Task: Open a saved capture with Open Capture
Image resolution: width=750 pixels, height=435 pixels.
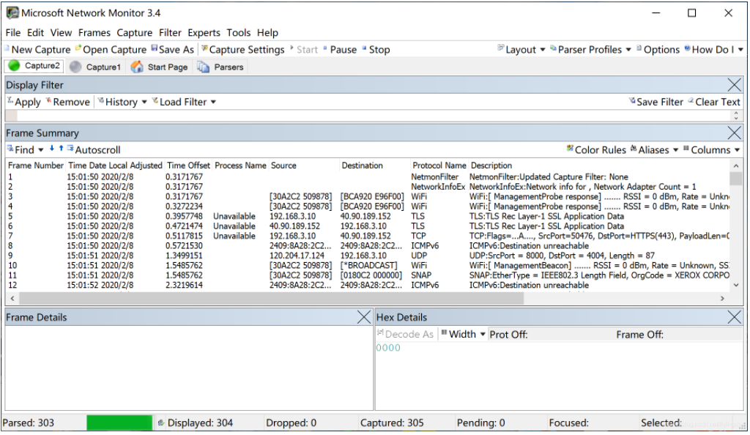Action: coord(111,50)
